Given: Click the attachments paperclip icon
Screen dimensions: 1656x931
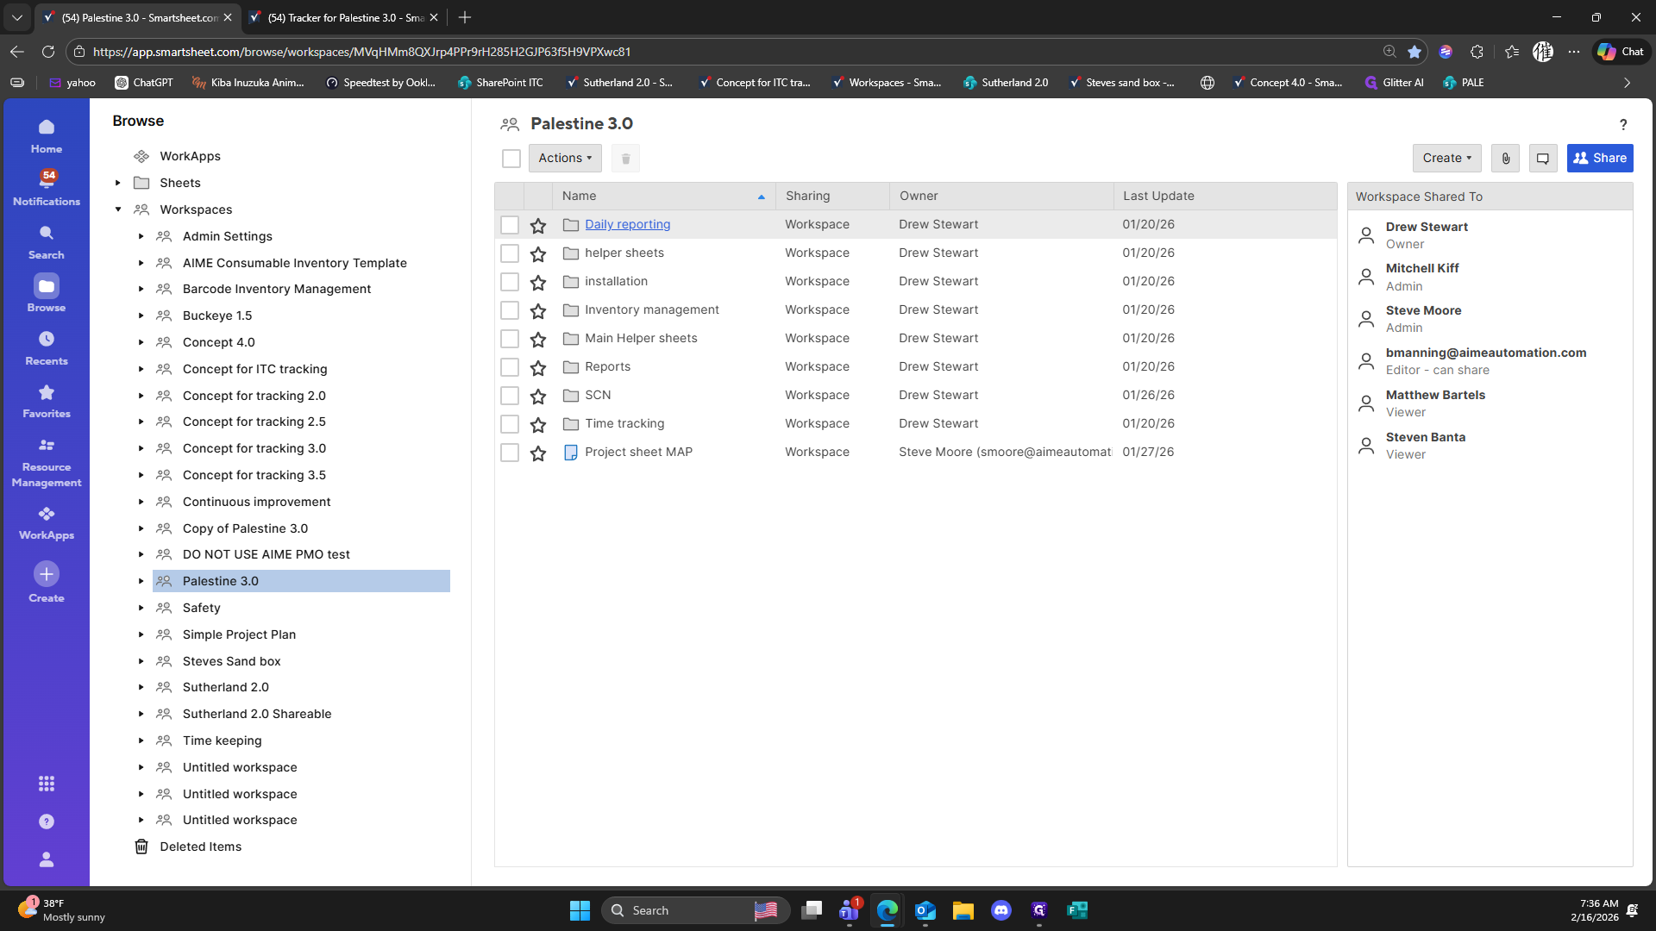Looking at the screenshot, I should [x=1505, y=159].
